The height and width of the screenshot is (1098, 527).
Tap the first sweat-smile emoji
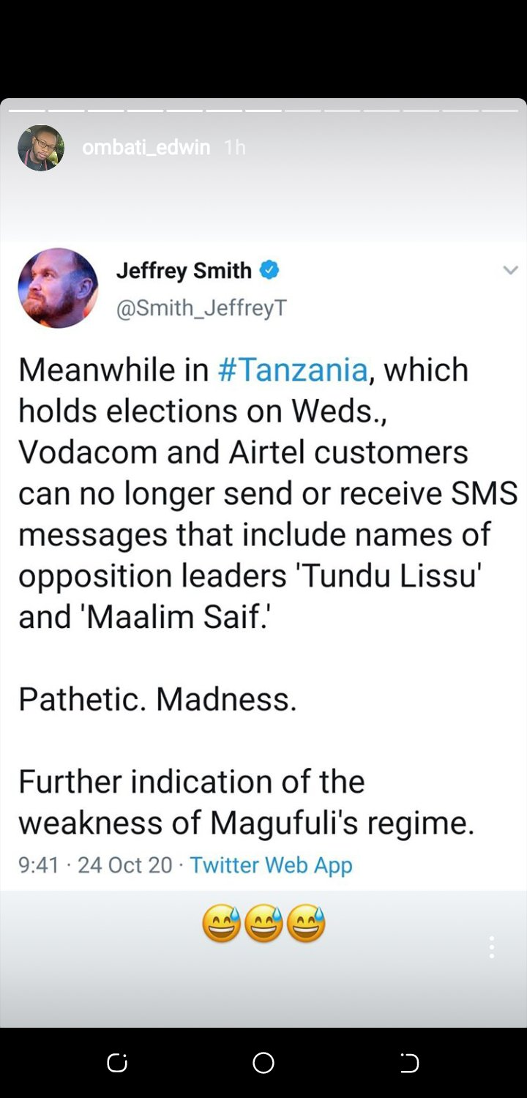coord(221,923)
